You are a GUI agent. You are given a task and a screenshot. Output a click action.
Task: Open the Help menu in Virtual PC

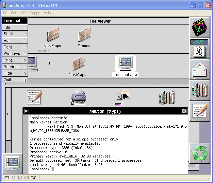47,13
